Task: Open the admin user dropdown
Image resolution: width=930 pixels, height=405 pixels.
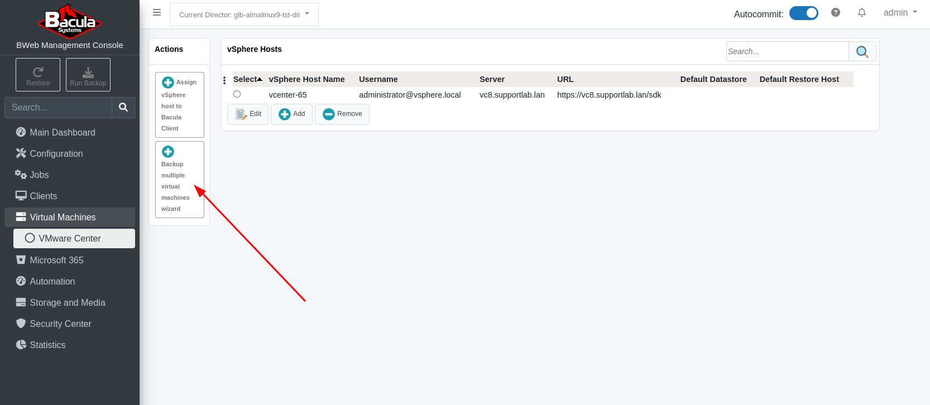Action: (x=900, y=12)
